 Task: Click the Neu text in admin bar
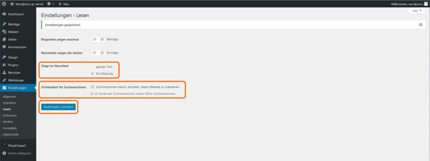[66, 4]
